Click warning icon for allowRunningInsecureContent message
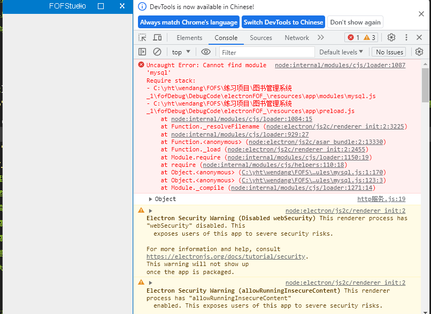Screen dimensions: 431x314 coord(141,282)
